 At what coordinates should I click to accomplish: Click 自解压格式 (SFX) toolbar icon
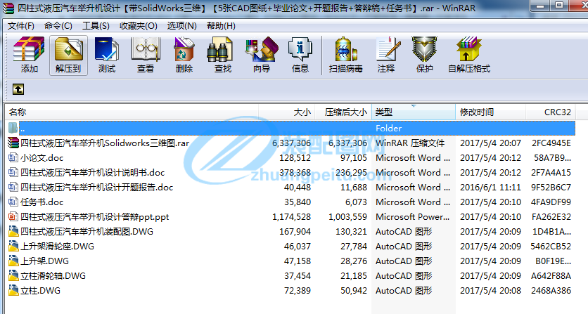tap(468, 55)
